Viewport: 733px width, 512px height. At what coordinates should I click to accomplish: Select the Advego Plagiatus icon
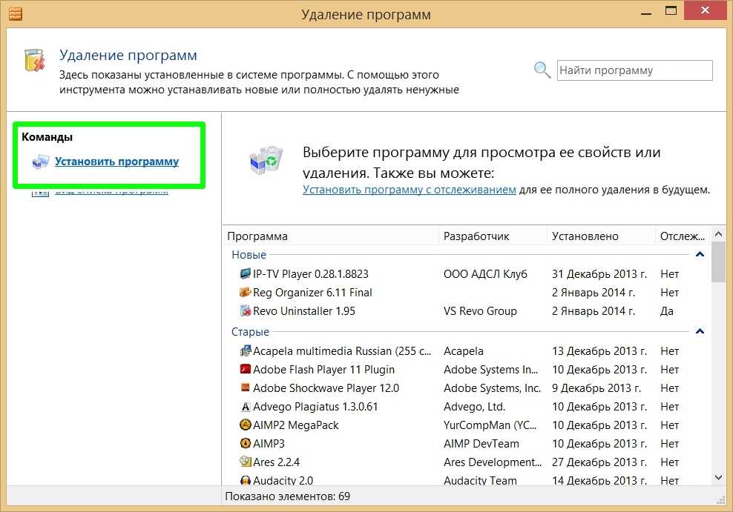click(246, 406)
